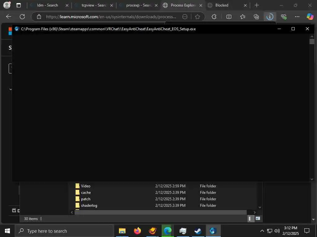Add this page to favorites star
Screen dimensions: 317x237
[x=198, y=17]
